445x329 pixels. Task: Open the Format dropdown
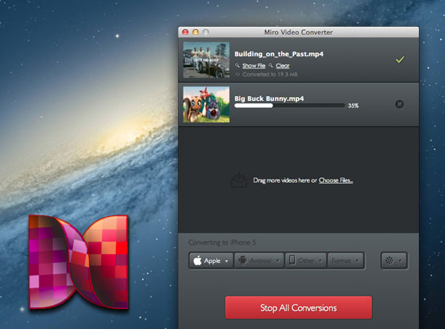(346, 261)
